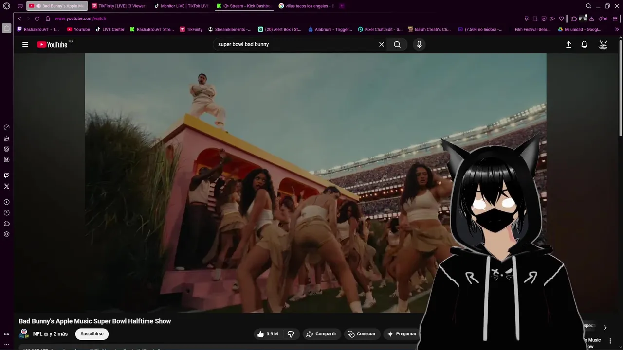Open X (Twitter) in Opera sidebar
623x350 pixels.
6,186
